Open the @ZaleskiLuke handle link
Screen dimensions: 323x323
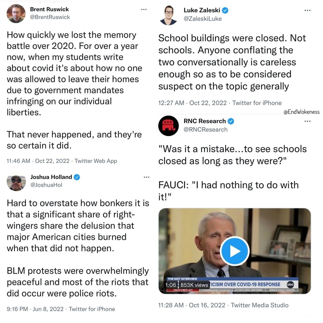coord(202,19)
